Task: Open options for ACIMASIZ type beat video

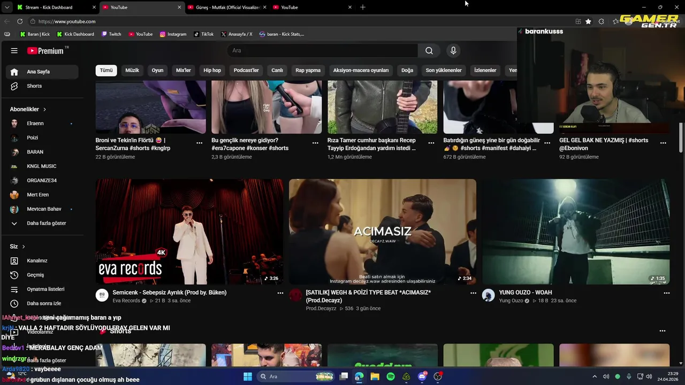Action: [473, 293]
